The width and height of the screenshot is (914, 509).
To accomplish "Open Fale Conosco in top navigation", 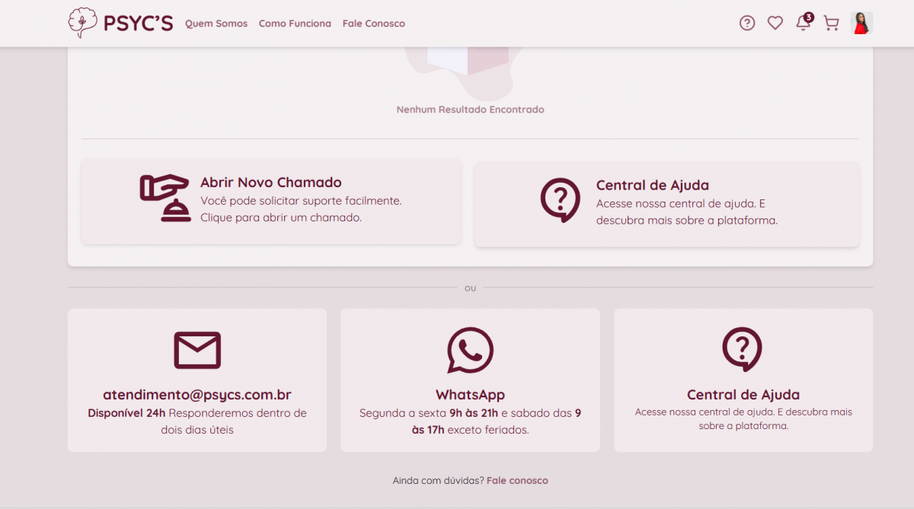I will coord(373,24).
